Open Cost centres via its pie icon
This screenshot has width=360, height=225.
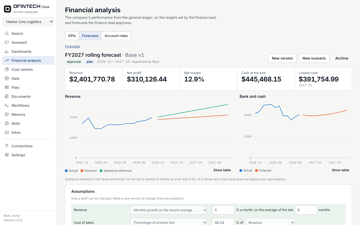[7, 69]
